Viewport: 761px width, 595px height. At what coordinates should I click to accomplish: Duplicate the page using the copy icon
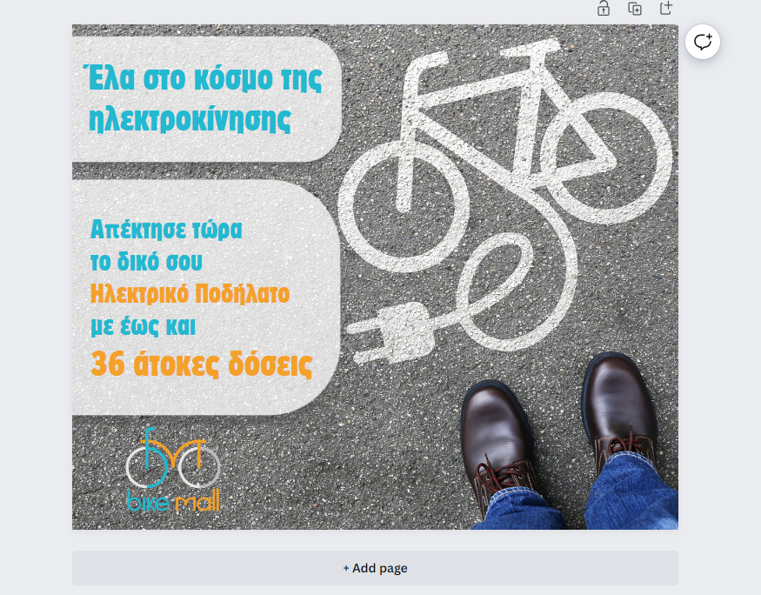tap(635, 9)
